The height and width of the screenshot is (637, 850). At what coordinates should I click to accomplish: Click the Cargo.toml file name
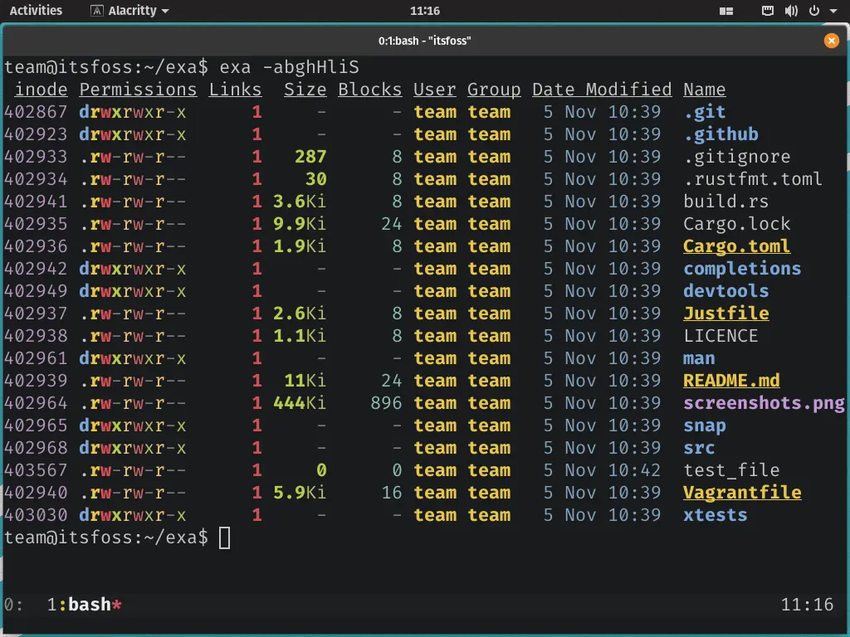coord(736,246)
